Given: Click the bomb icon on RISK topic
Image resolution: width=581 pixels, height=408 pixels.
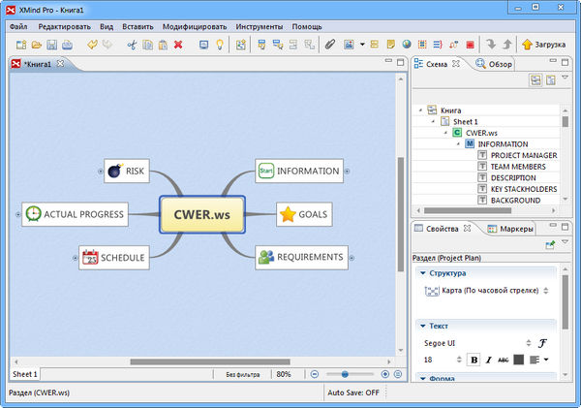Looking at the screenshot, I should (114, 172).
